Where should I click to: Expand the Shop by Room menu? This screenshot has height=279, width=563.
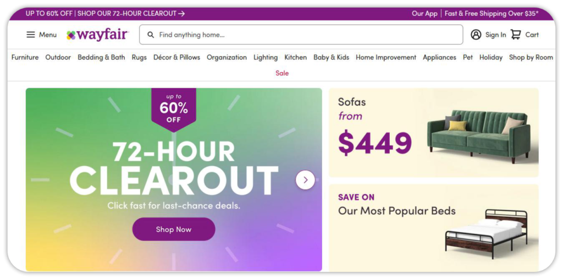(x=531, y=57)
